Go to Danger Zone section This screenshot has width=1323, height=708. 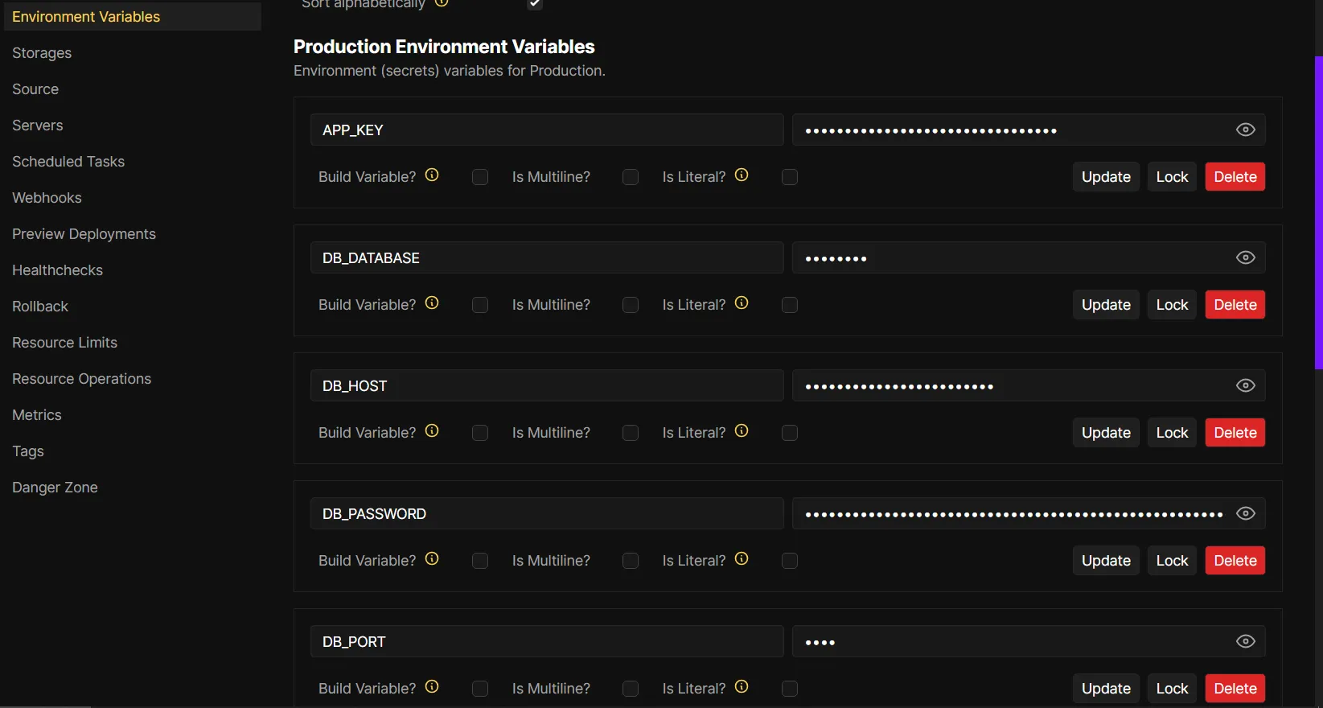click(55, 488)
